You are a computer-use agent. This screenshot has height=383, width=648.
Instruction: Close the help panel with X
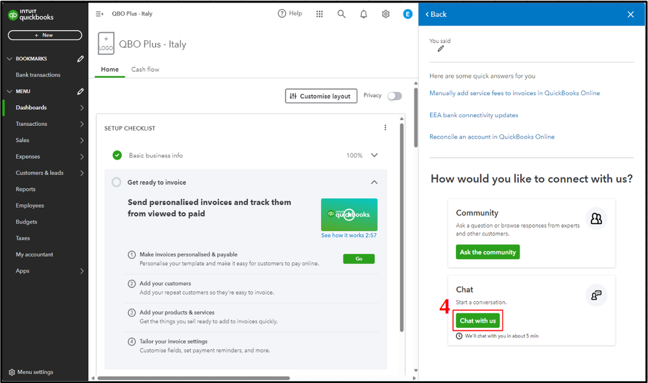click(x=630, y=14)
